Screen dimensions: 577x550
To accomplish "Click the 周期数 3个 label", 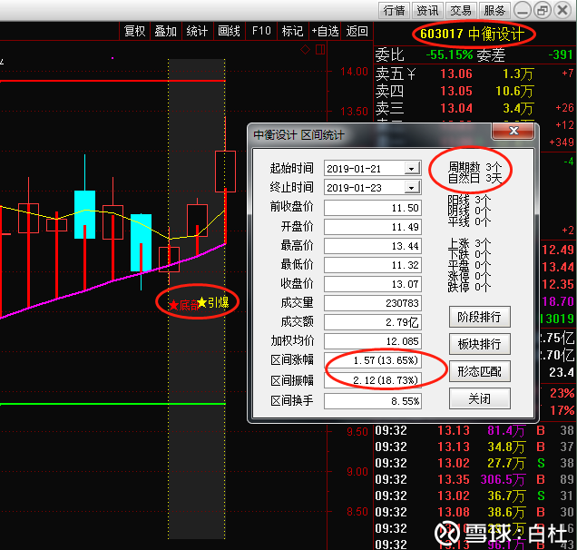I will 474,167.
